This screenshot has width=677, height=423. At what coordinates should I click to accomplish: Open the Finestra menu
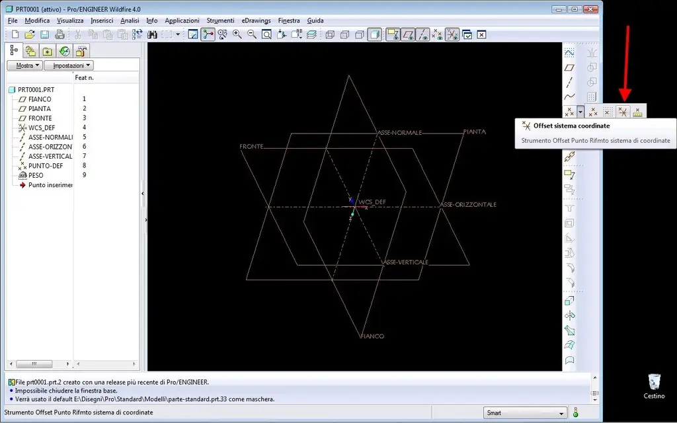click(x=289, y=20)
